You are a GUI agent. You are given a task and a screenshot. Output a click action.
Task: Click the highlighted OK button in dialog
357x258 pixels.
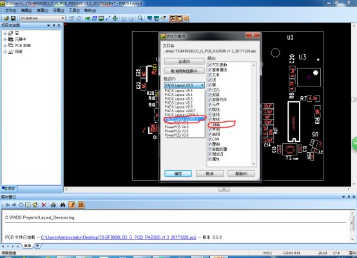click(178, 174)
